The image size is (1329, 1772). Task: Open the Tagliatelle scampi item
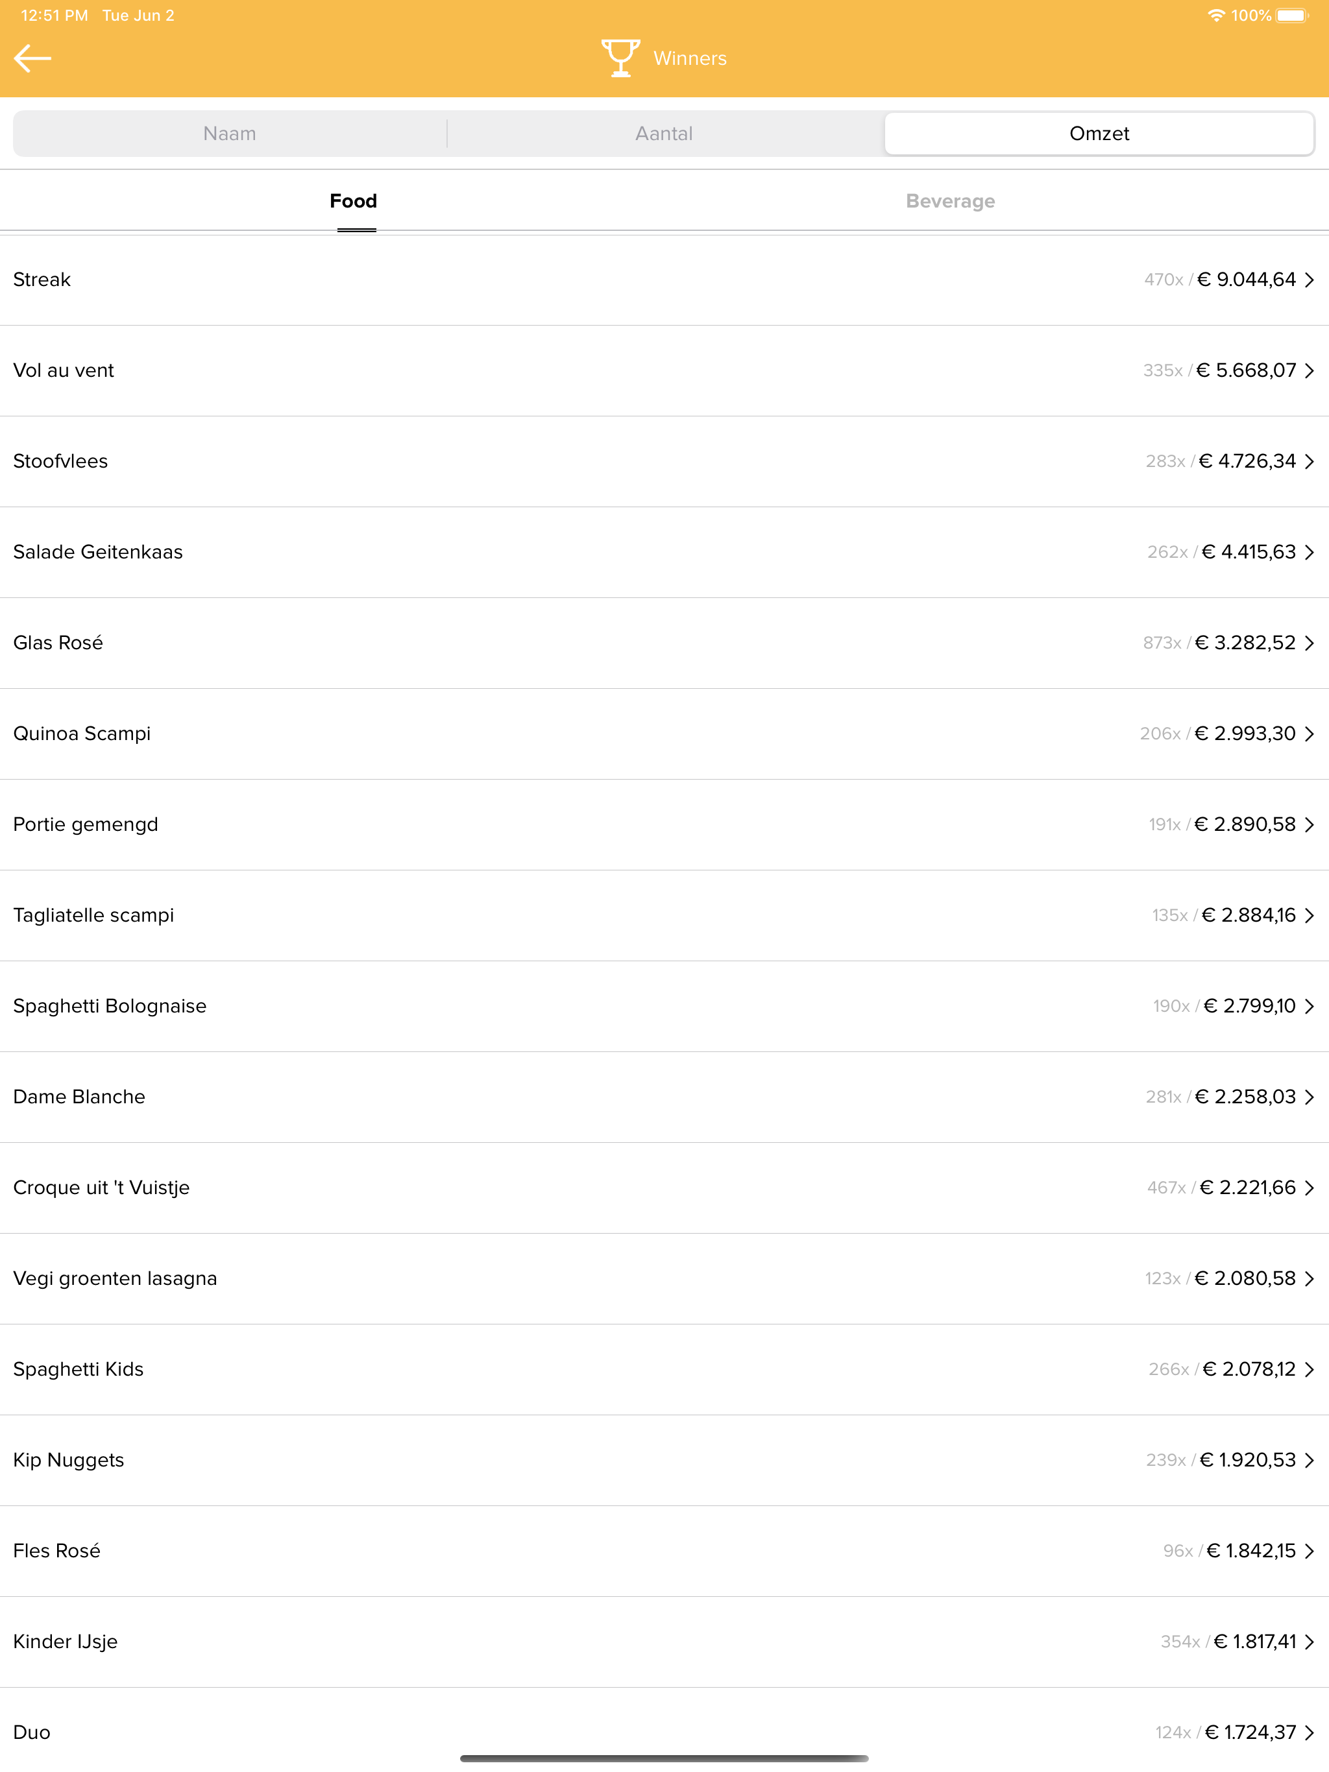(664, 916)
